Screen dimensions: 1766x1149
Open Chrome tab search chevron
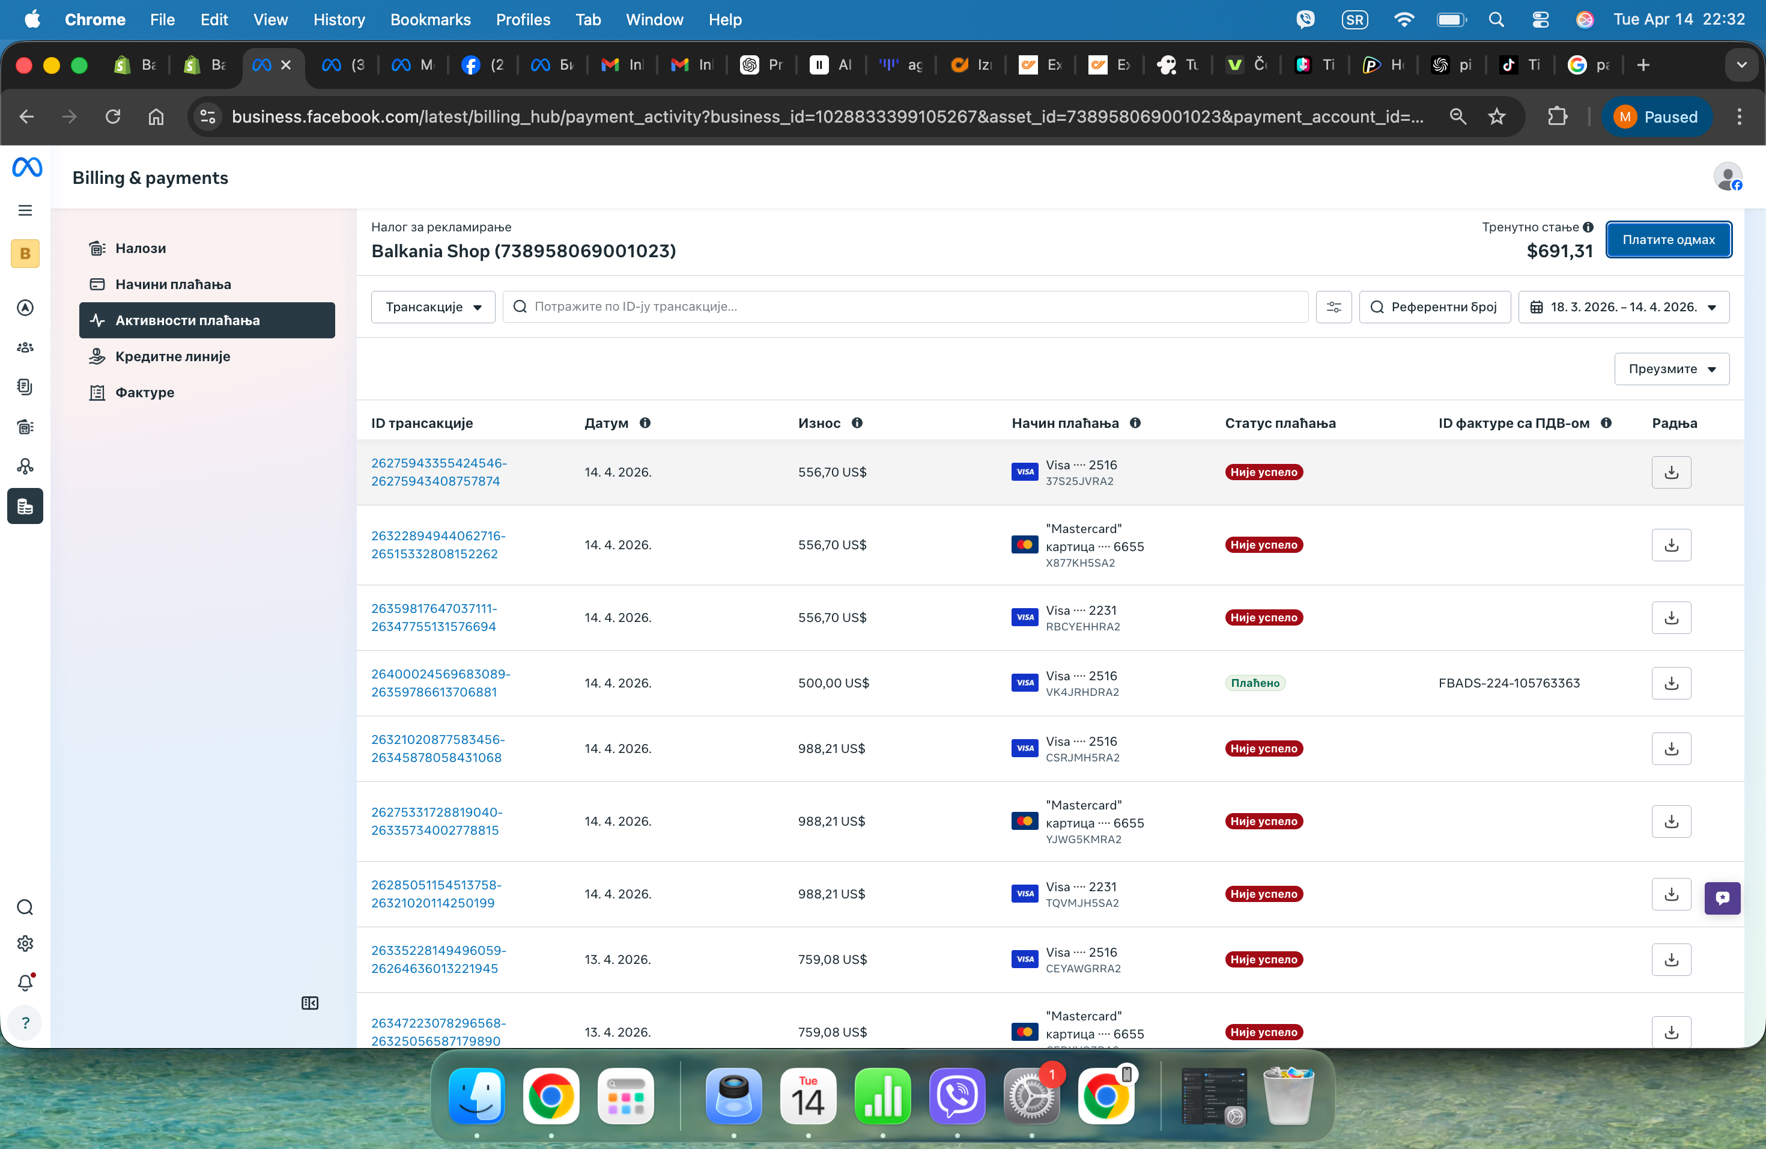[1741, 66]
